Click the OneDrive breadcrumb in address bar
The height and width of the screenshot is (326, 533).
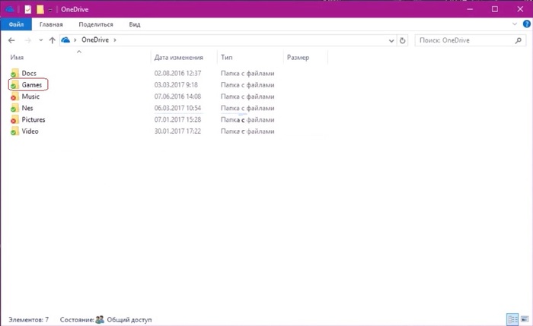coord(95,40)
